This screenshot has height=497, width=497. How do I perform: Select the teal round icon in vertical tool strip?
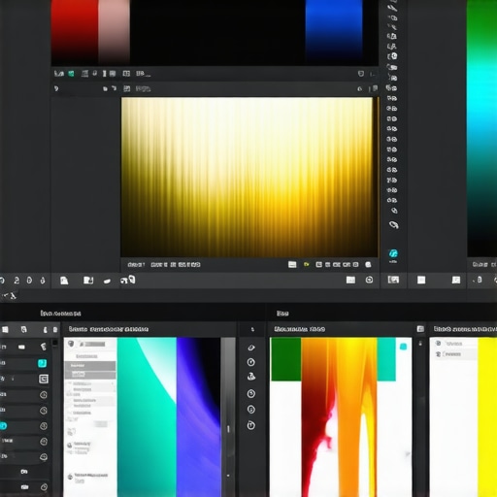393,253
